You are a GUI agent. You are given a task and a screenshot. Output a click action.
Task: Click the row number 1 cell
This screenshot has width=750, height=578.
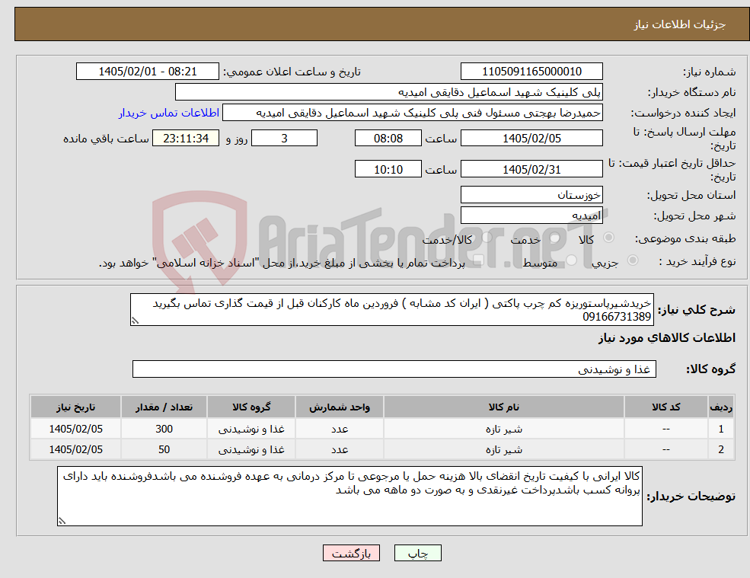[x=721, y=429]
